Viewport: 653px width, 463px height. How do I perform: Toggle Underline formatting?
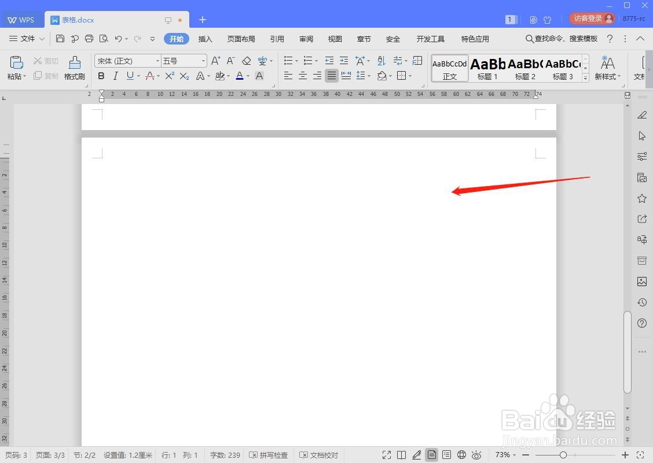tap(130, 76)
